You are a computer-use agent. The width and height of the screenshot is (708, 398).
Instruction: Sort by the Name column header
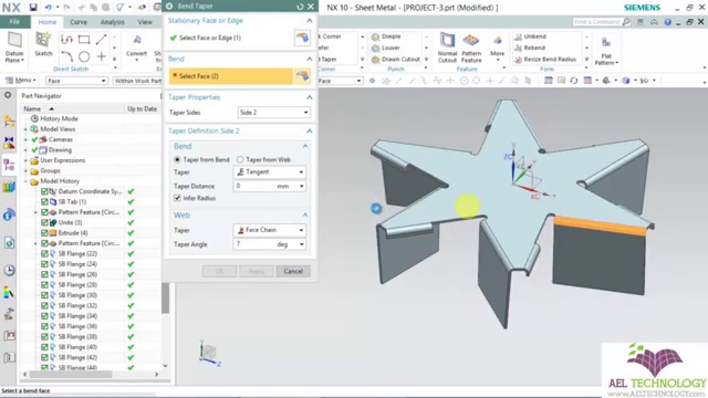coord(72,109)
